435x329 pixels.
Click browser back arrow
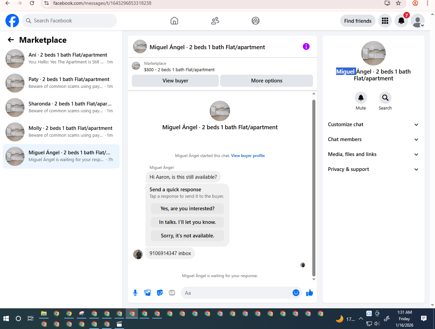7,3
